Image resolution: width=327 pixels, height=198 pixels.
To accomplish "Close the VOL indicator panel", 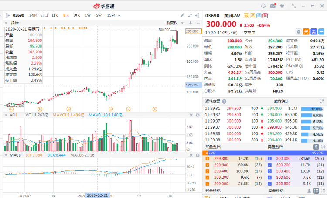I will pos(191,115).
